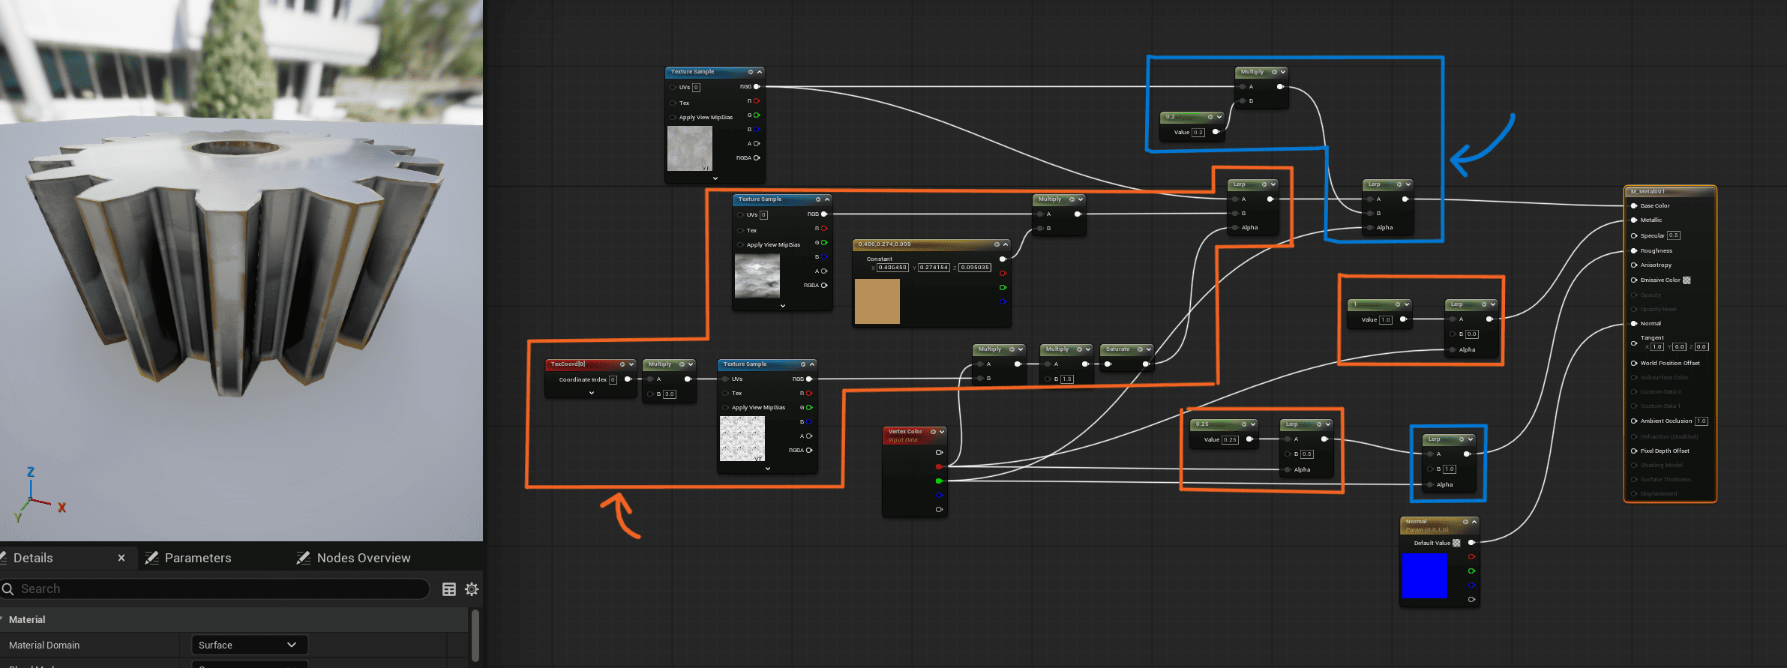The height and width of the screenshot is (668, 1787).
Task: Expand the TexCoord node advanced options chevron
Action: click(592, 393)
